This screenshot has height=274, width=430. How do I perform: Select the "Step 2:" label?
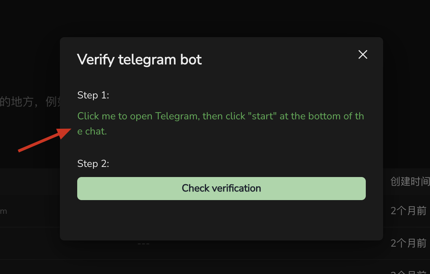93,164
